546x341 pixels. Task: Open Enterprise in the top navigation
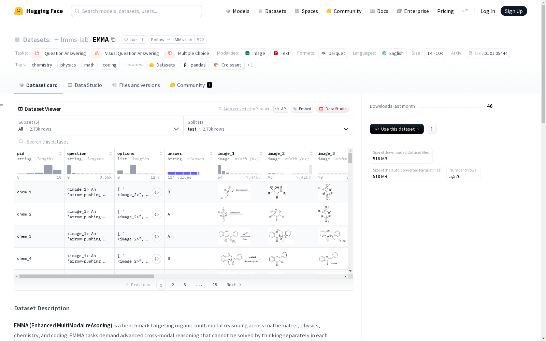(413, 11)
